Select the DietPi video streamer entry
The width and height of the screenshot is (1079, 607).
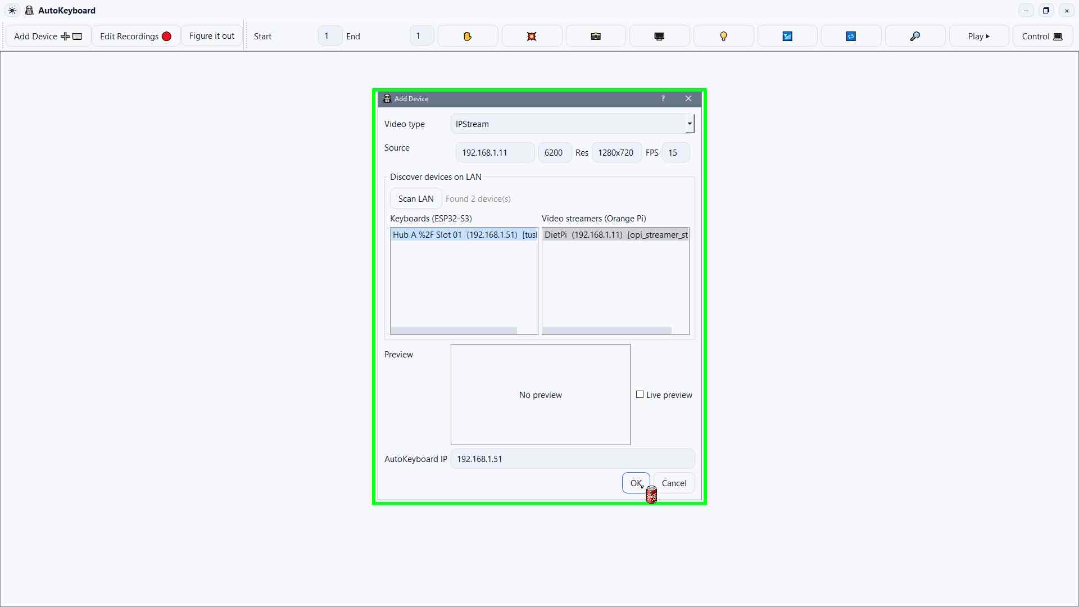615,235
